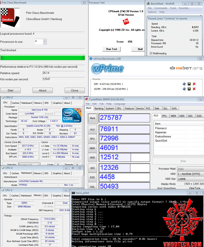Click the D2D benchmark button in CrystalMark

pos(92,177)
